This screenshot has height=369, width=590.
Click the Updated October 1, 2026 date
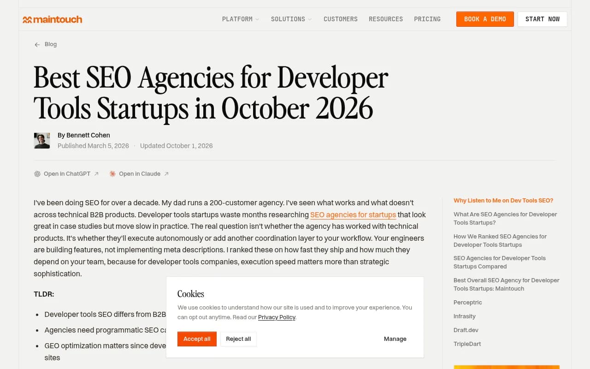click(177, 146)
